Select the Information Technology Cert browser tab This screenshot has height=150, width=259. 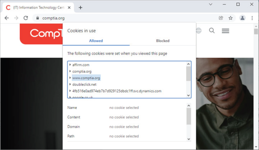39,8
